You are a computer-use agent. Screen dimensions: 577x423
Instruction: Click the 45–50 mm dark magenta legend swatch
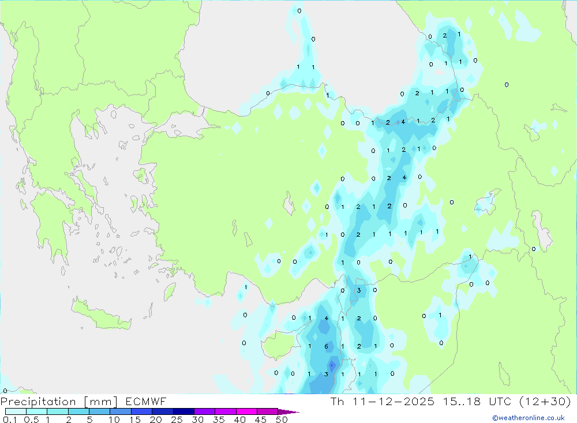tap(267, 411)
